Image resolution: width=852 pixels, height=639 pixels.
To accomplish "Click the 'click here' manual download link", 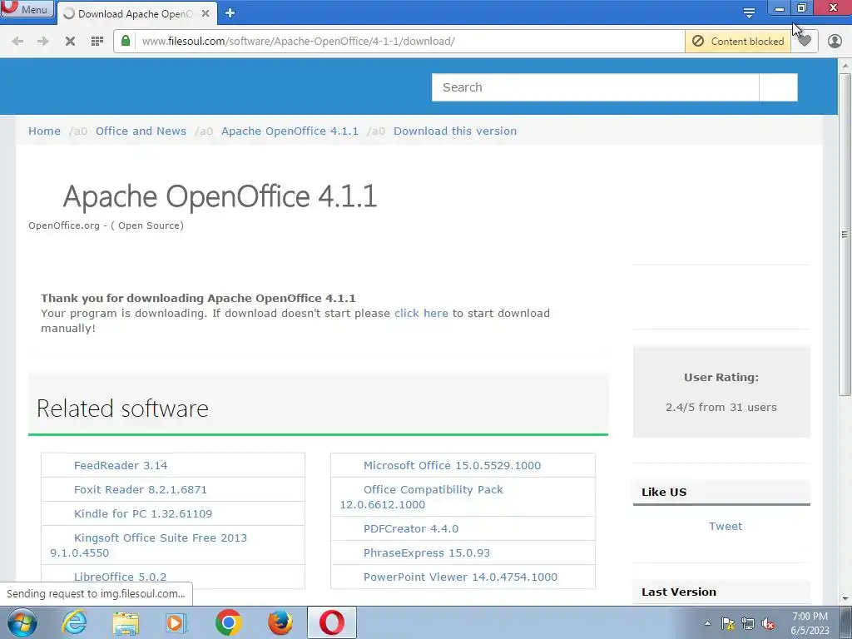I will point(421,313).
